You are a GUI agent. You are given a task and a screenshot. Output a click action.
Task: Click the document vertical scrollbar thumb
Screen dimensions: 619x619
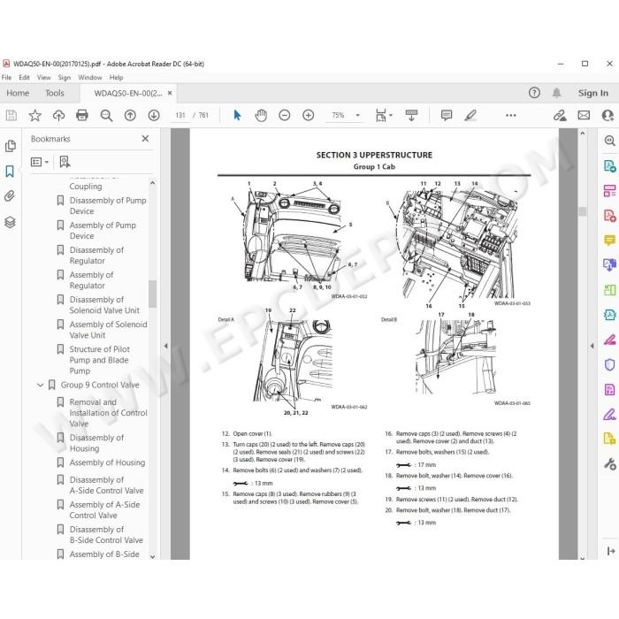pyautogui.click(x=583, y=211)
